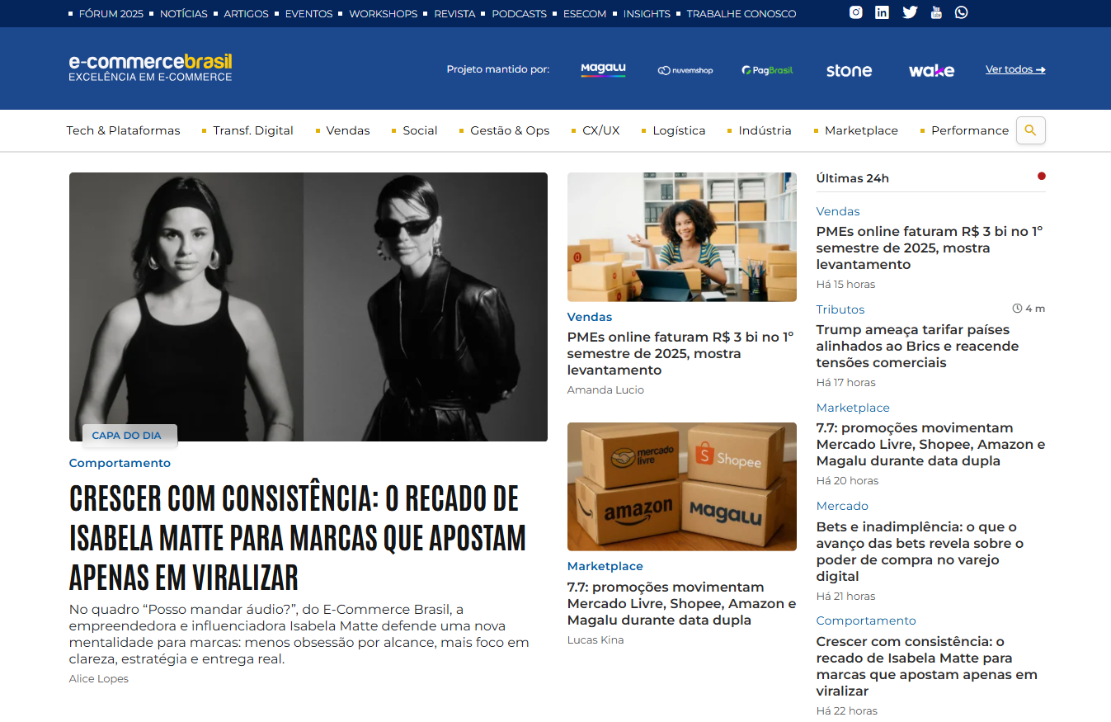1111x722 pixels.
Task: Open the Twitter bird icon
Action: tap(910, 12)
